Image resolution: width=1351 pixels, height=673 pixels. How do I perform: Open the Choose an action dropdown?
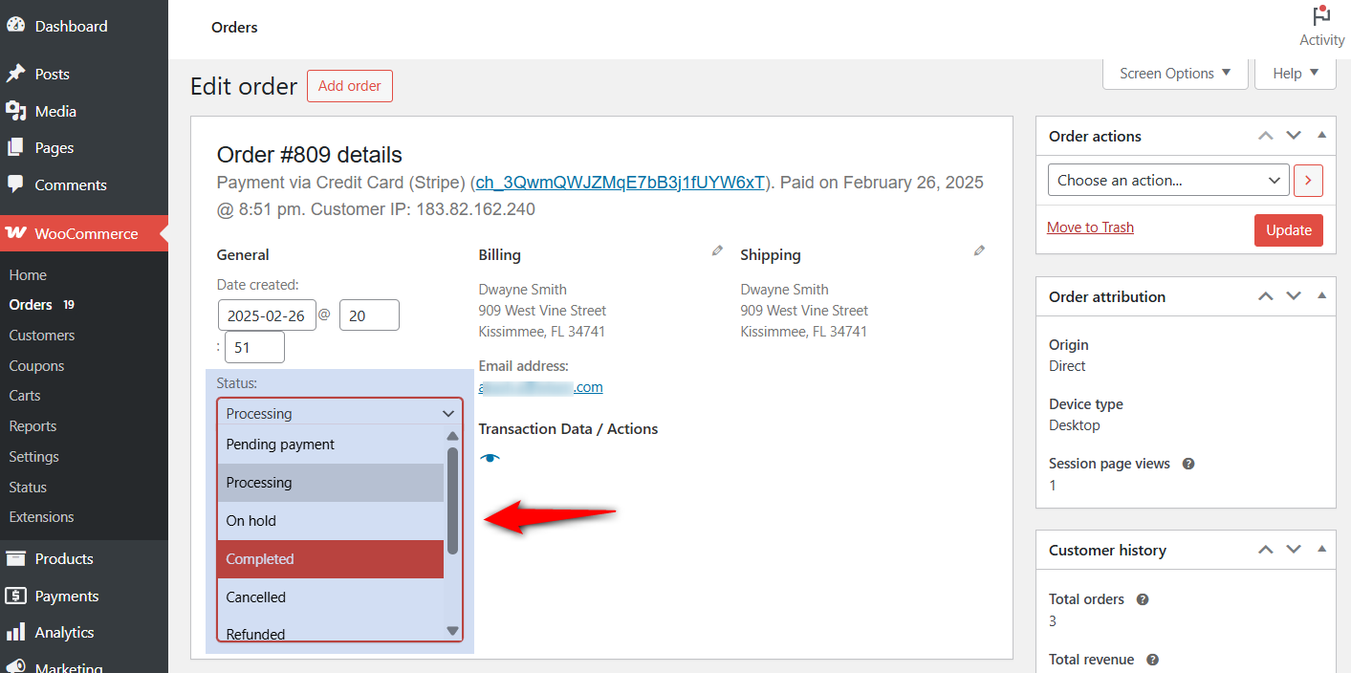coord(1167,180)
